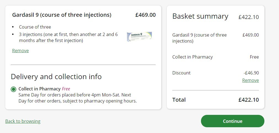Click the -£46.90 discount amount

point(251,73)
